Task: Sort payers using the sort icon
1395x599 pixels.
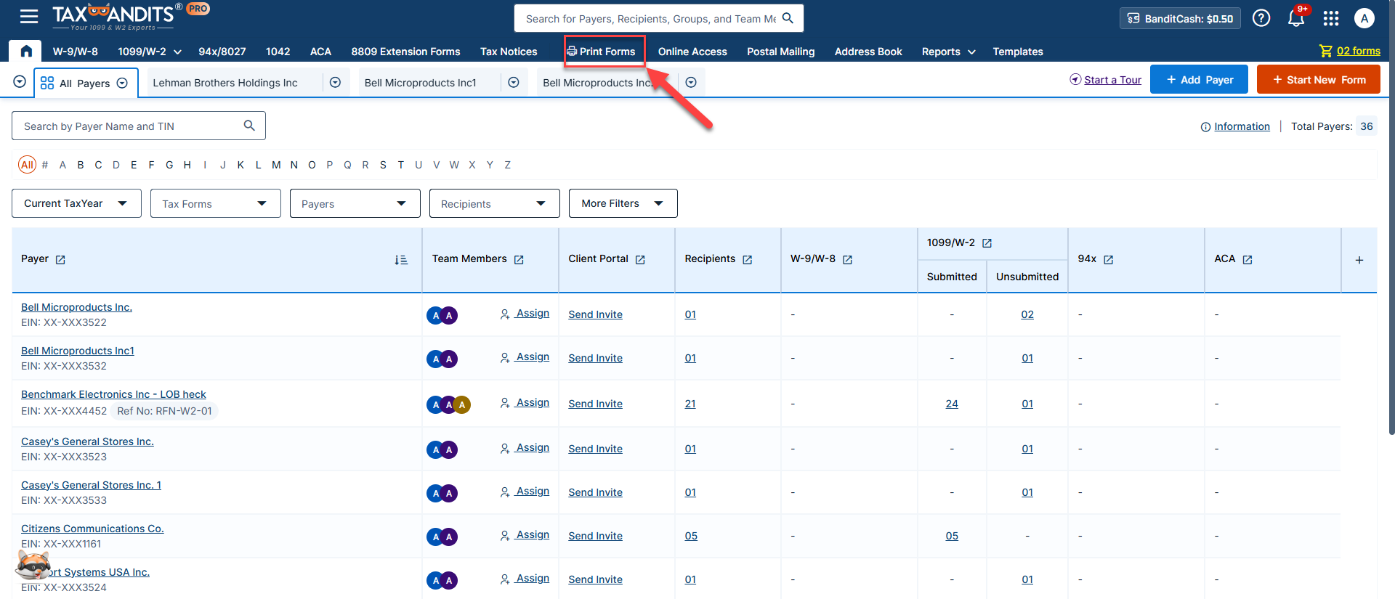Action: pos(401,260)
